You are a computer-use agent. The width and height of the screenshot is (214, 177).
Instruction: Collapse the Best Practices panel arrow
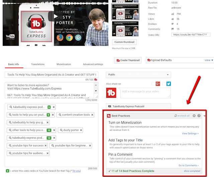(204, 116)
